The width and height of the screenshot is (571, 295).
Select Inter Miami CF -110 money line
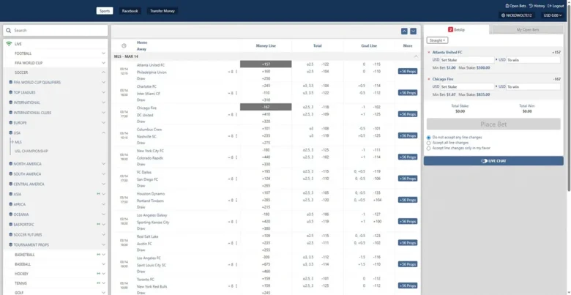click(x=266, y=93)
